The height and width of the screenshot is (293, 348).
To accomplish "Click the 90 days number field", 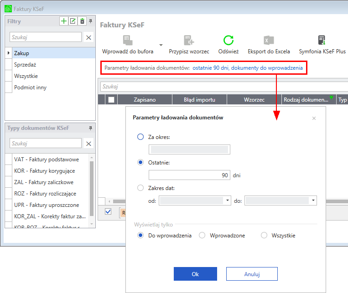I will tap(189, 175).
